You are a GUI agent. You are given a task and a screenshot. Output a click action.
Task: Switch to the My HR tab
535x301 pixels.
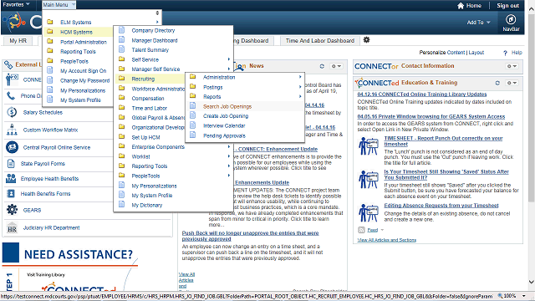tap(18, 41)
